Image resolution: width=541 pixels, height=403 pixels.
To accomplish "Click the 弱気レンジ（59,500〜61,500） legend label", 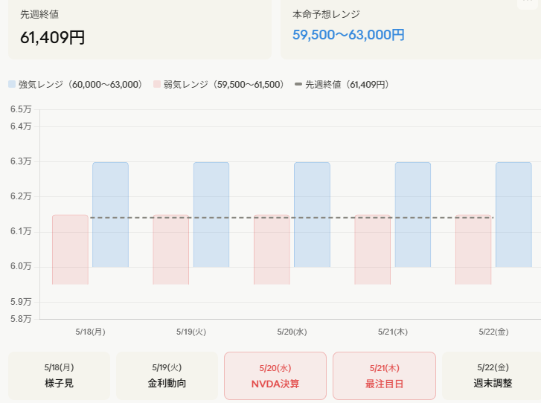I will pyautogui.click(x=224, y=85).
